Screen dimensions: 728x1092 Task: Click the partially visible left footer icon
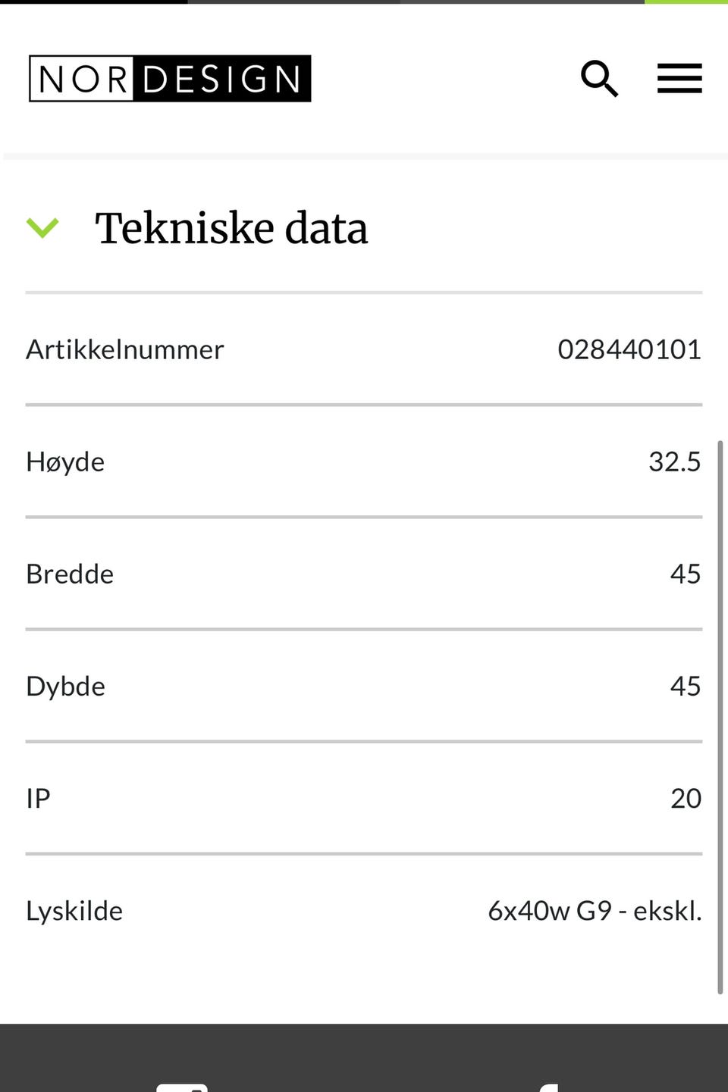pos(182,1087)
